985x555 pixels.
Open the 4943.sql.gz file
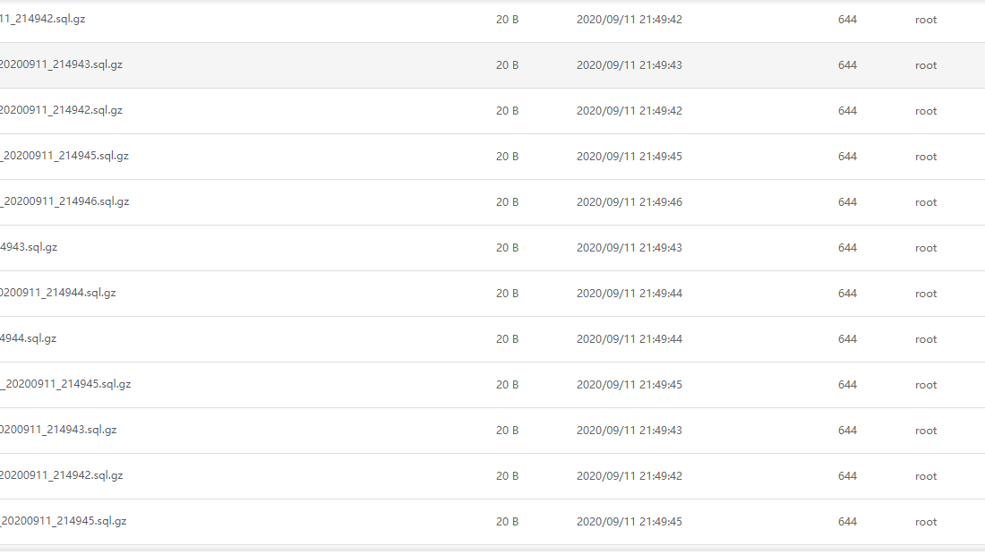(29, 247)
